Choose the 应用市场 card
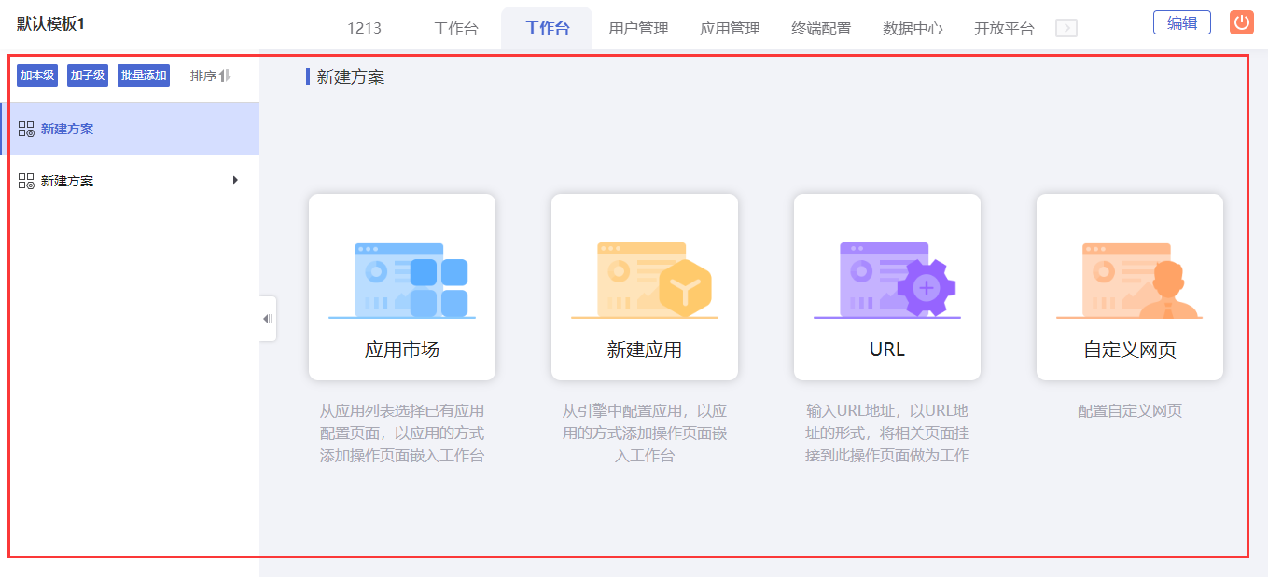Image resolution: width=1268 pixels, height=577 pixels. 402,287
